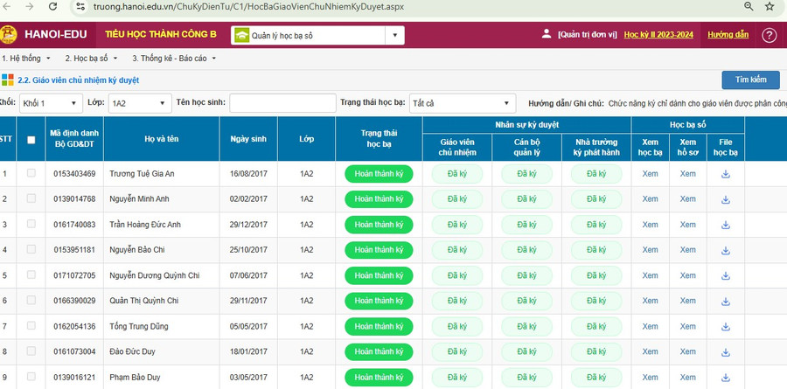This screenshot has width=787, height=389.
Task: Open the Khối 1 grade dropdown
Action: (x=59, y=103)
